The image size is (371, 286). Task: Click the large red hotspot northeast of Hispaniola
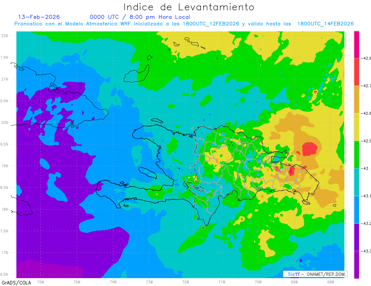coord(310,149)
